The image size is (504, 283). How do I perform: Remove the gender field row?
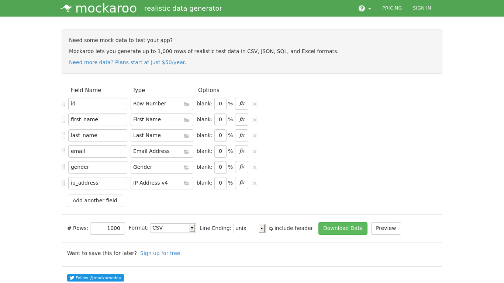[255, 168]
